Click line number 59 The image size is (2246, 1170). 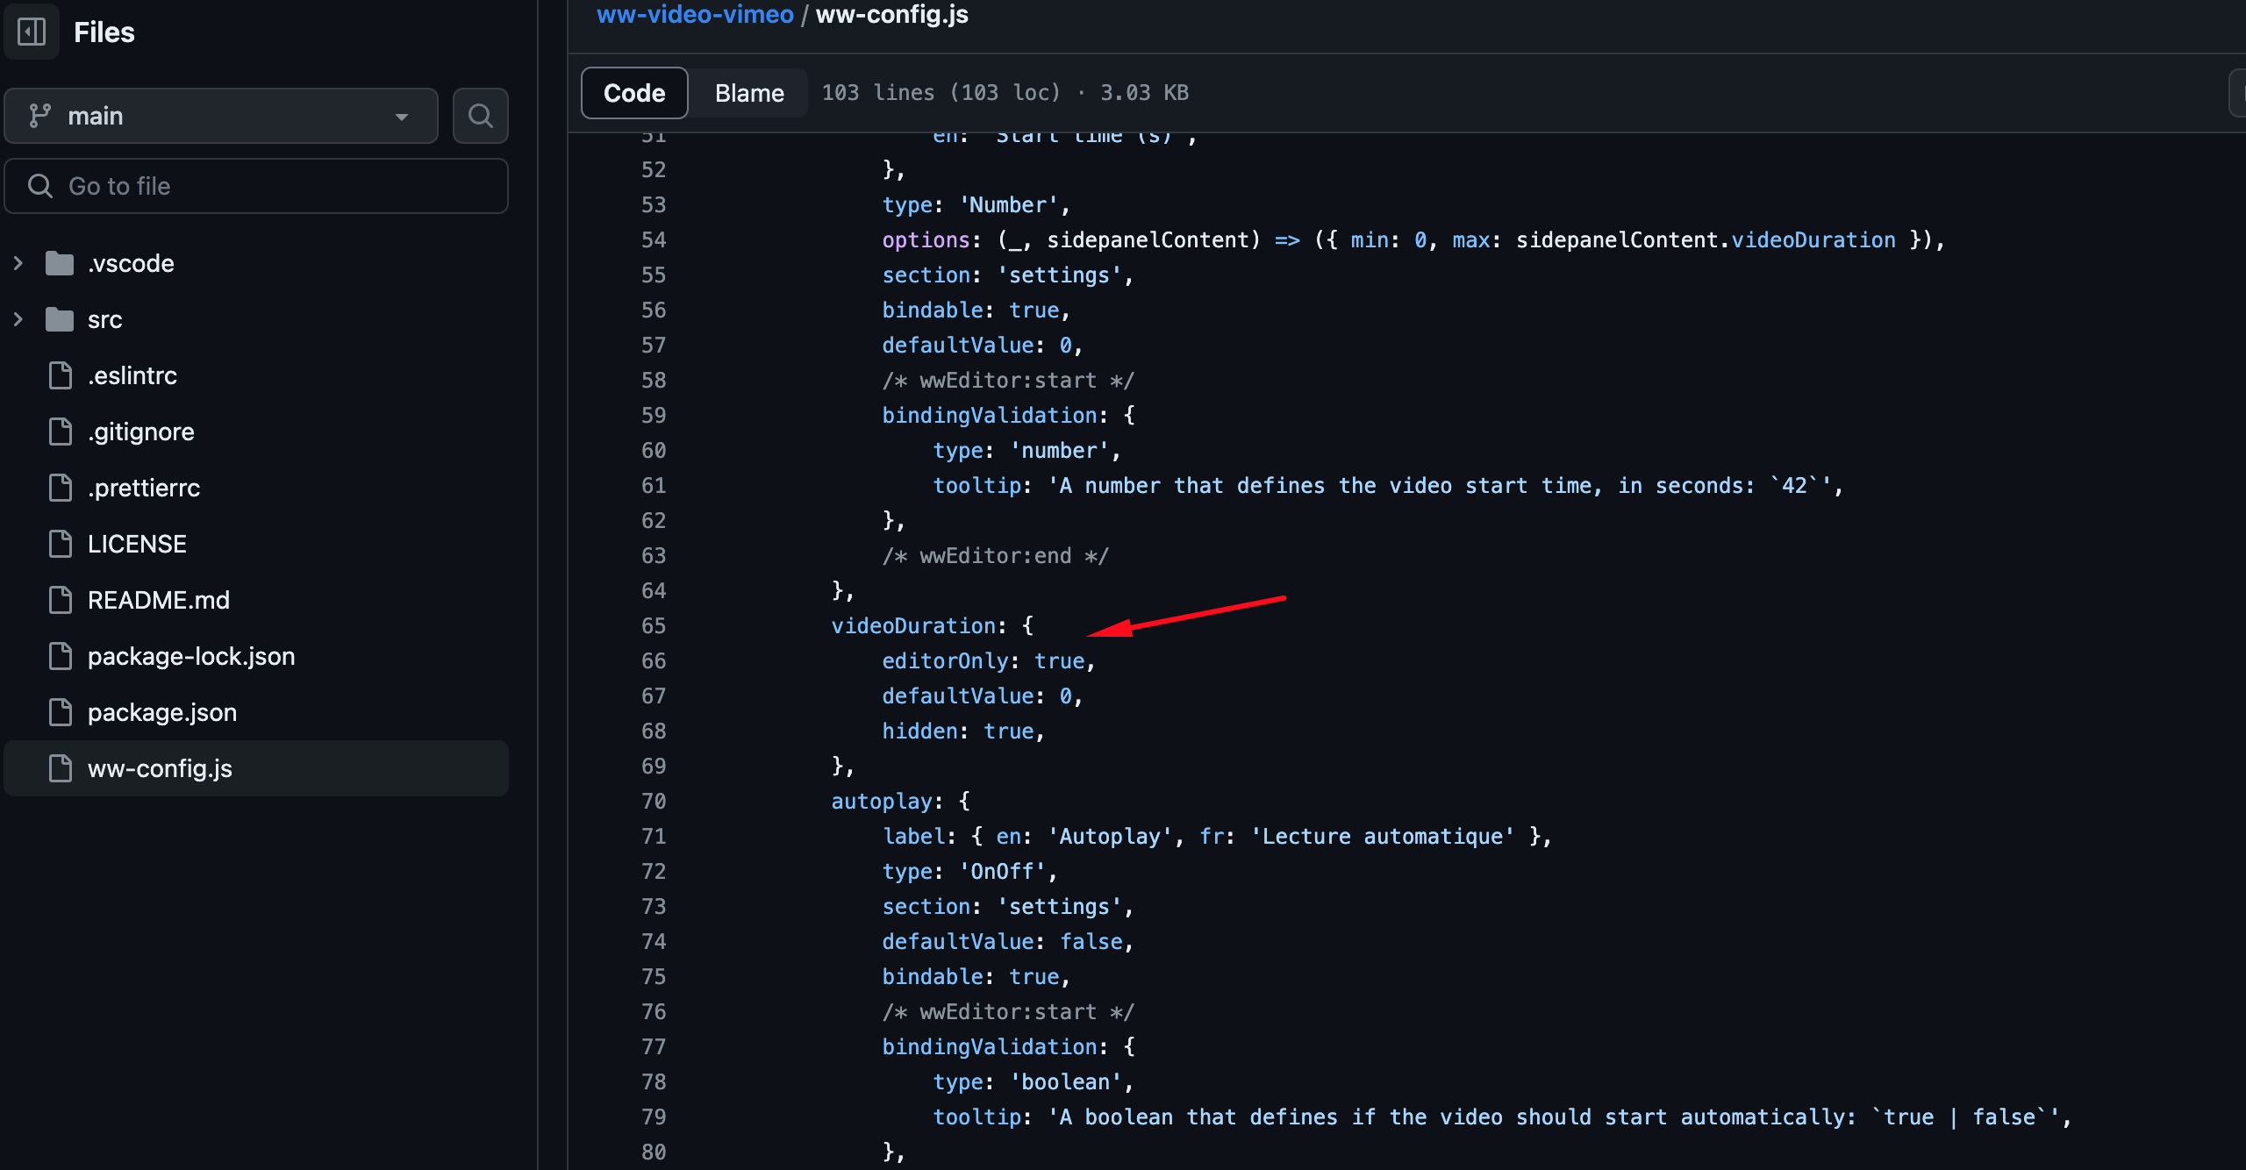tap(654, 416)
